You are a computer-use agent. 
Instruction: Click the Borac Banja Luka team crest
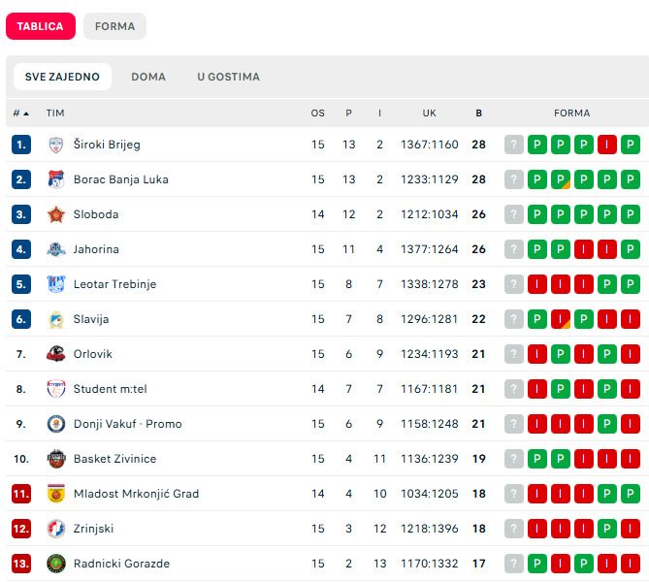[55, 179]
